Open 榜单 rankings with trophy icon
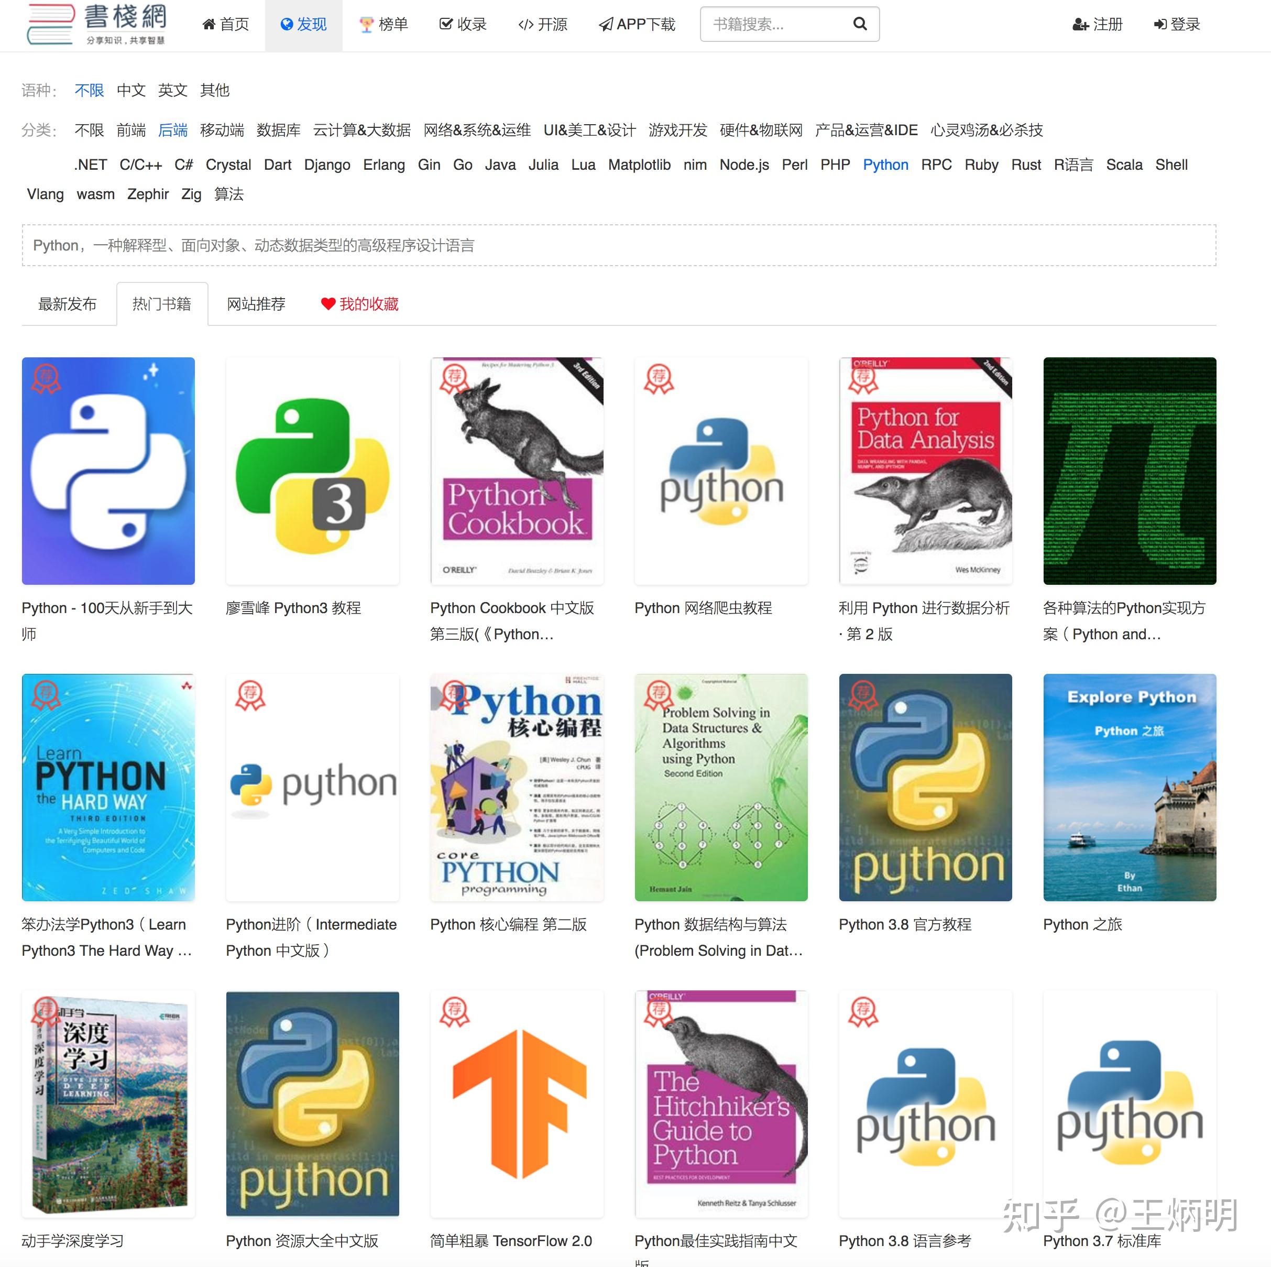 coord(384,24)
